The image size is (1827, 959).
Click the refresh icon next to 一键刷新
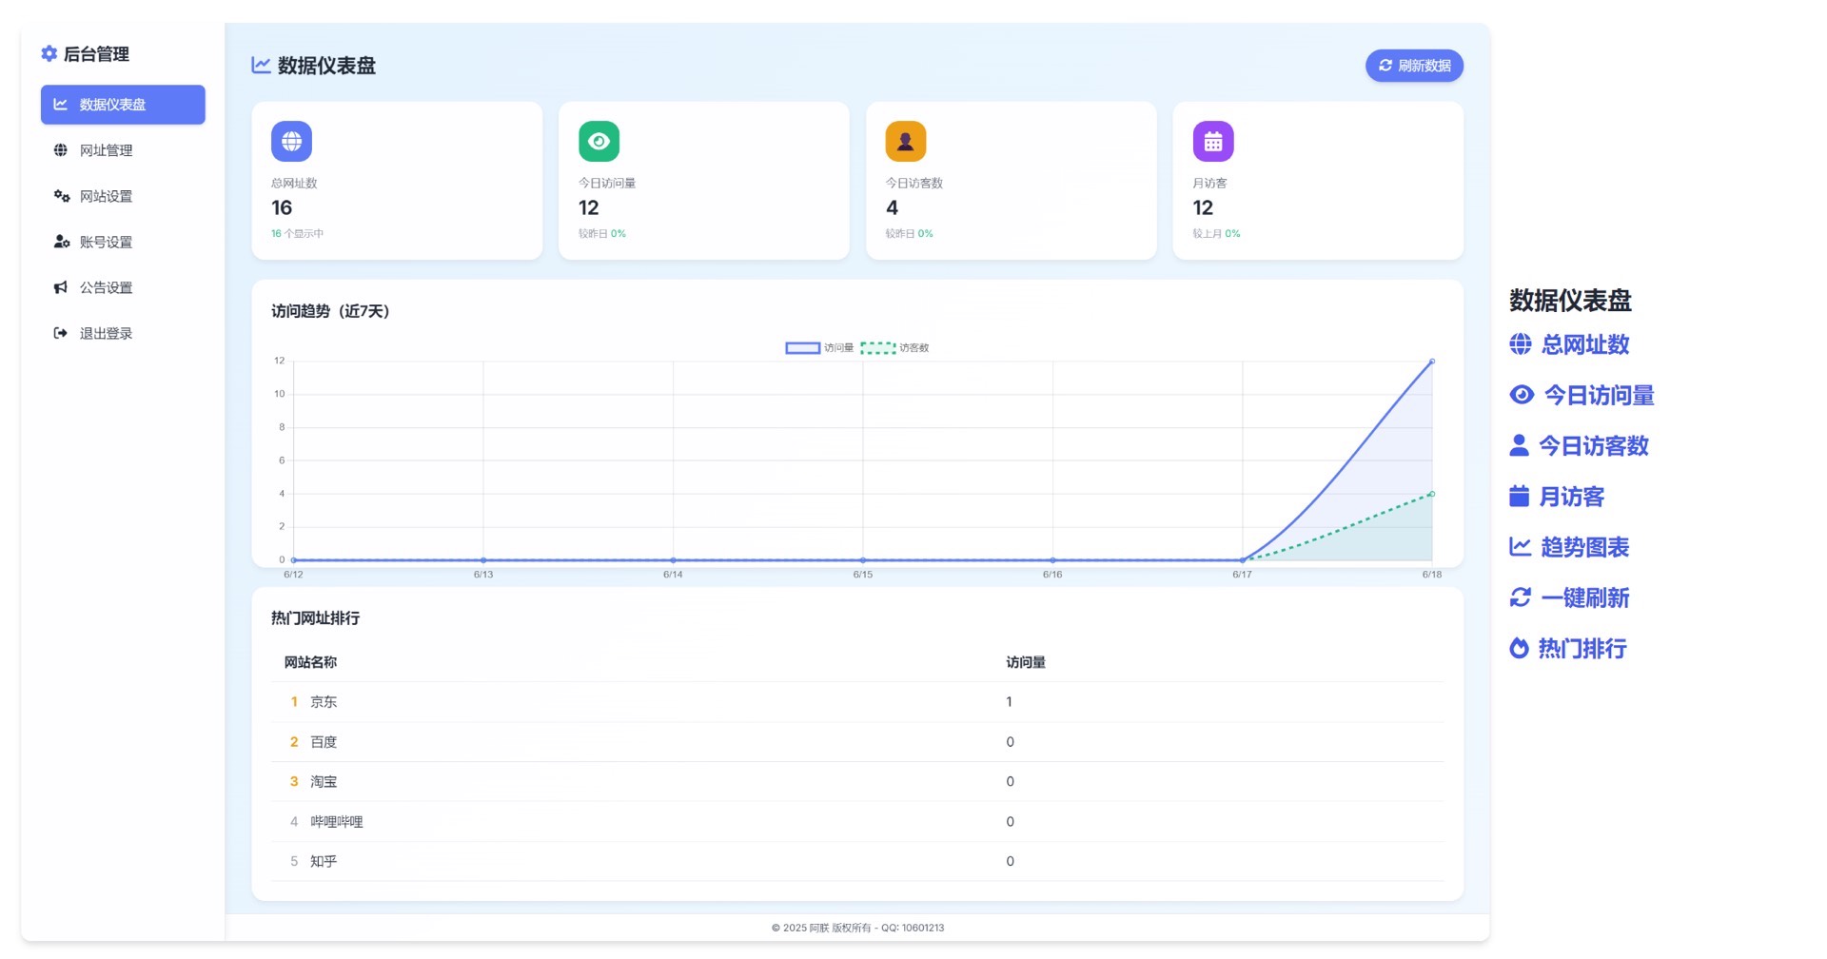click(1520, 597)
